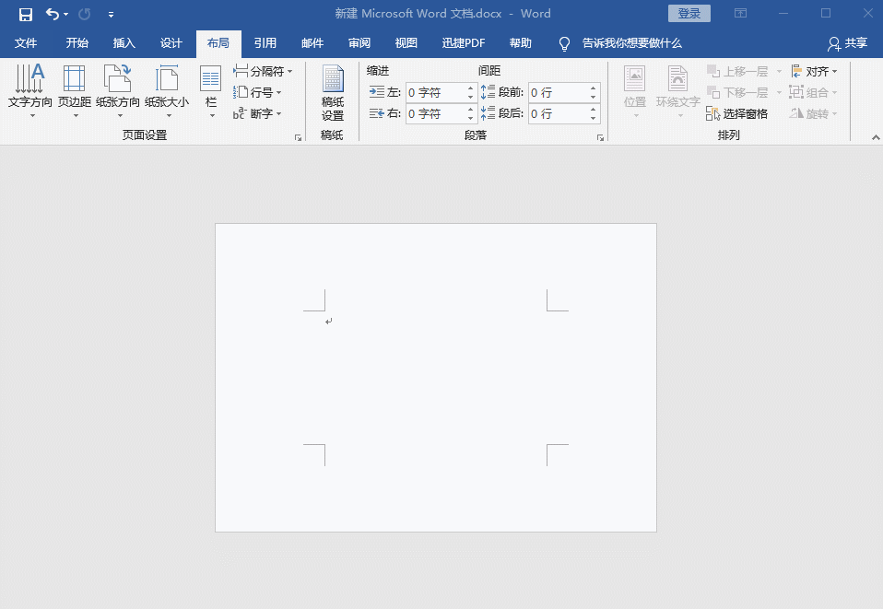883x609 pixels.
Task: Decrease the 段前 spacing value
Action: [594, 98]
